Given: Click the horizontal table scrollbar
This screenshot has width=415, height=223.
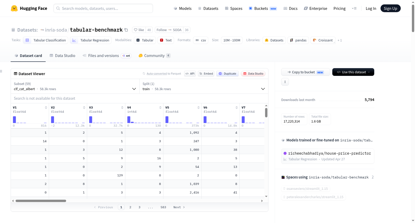Looking at the screenshot, I should [41, 201].
